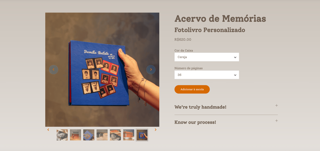Click plus icon beside Know our process
This screenshot has width=320, height=151.
277,120
